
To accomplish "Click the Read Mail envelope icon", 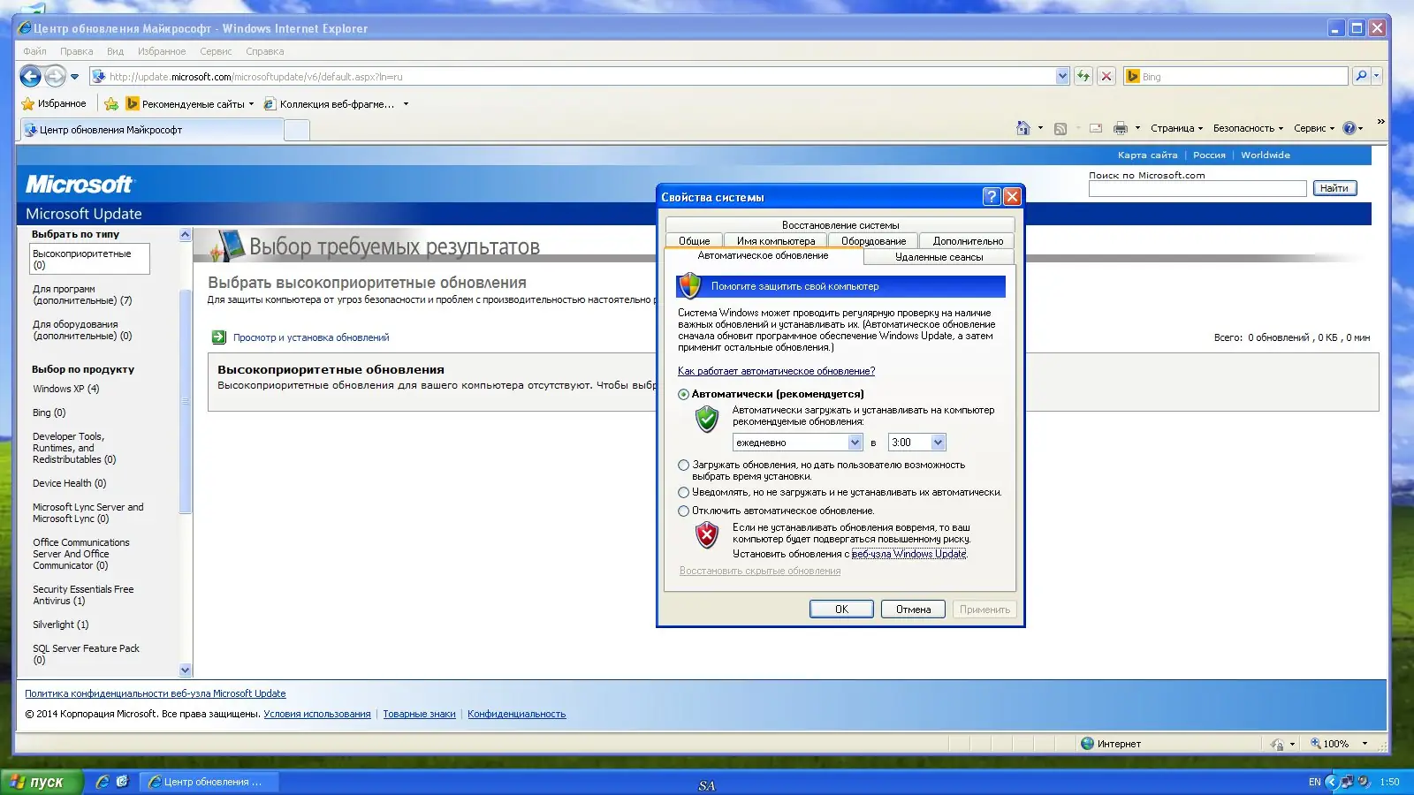I will coord(1096,128).
